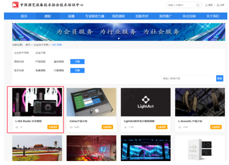Filter by 付费课程
The width and height of the screenshot is (229, 165).
tap(59, 71)
